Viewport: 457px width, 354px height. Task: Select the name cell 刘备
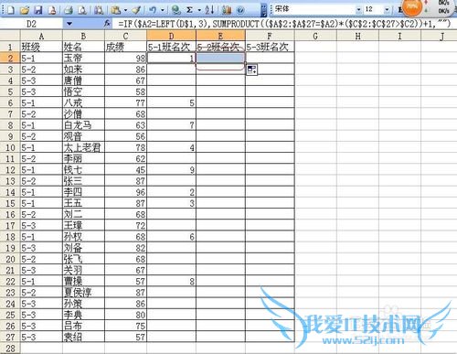pos(83,248)
